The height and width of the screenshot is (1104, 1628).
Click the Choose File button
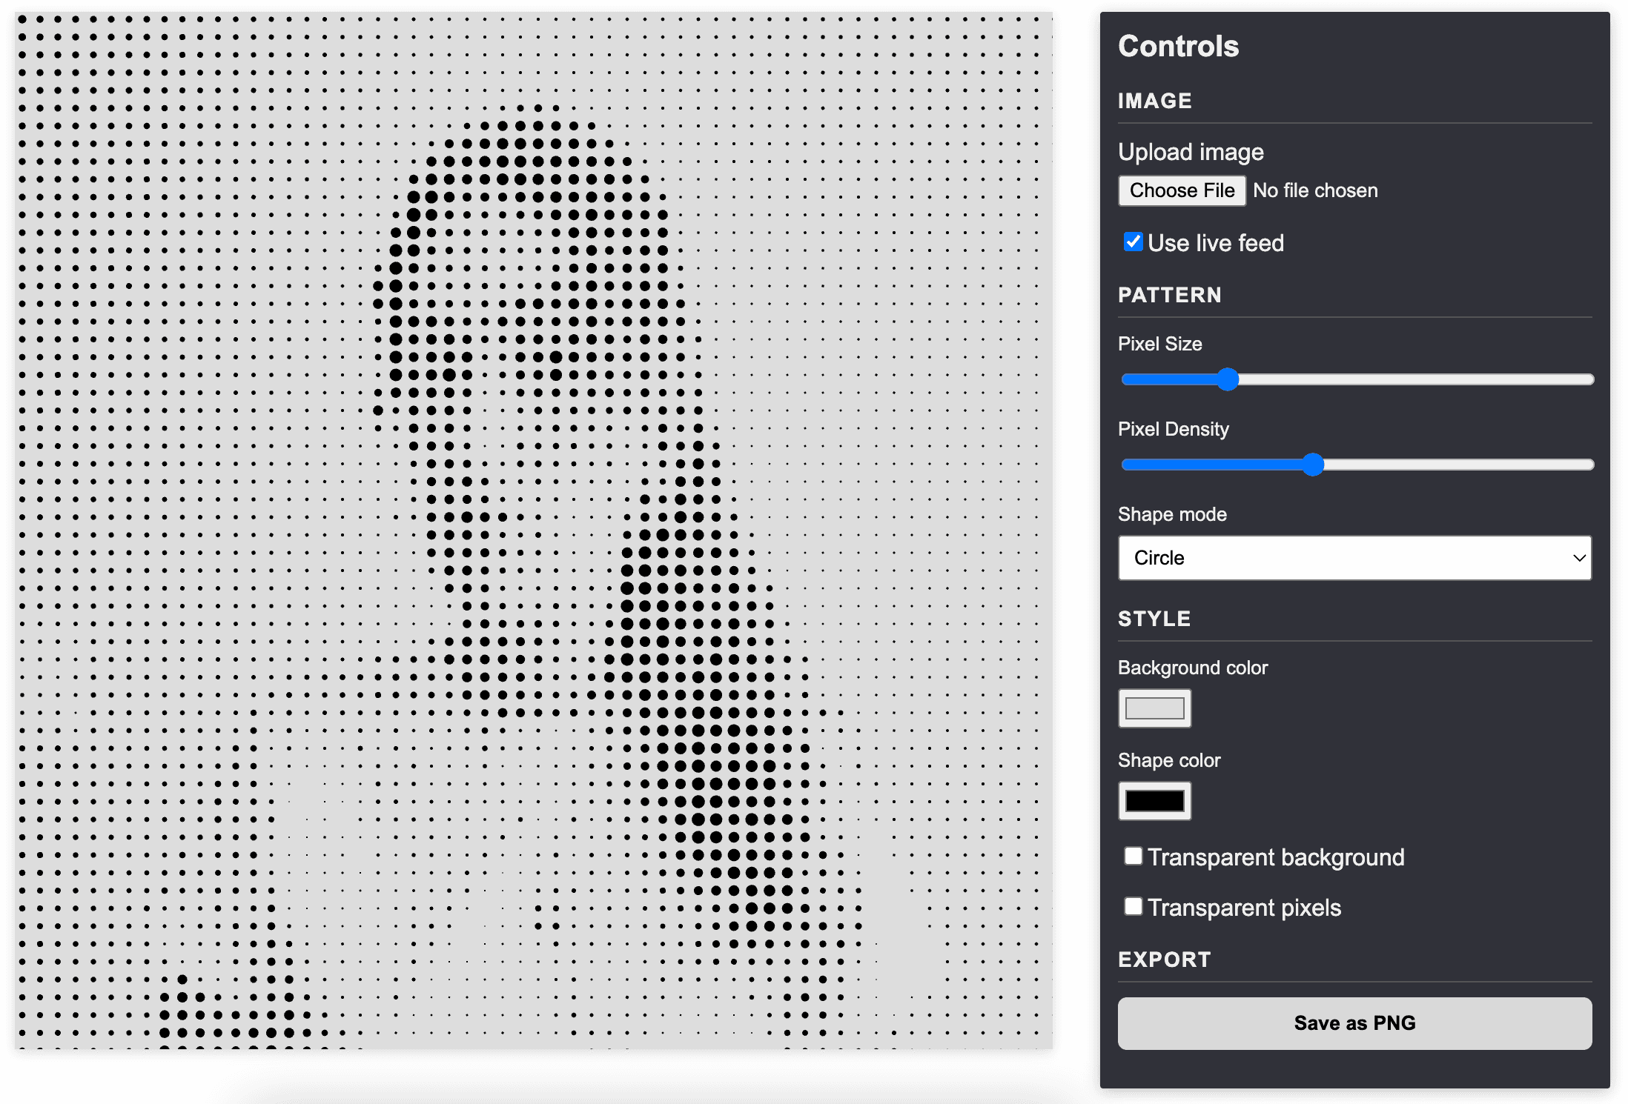click(x=1182, y=190)
